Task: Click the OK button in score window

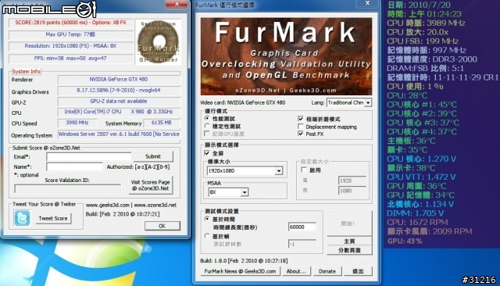Action: (162, 226)
